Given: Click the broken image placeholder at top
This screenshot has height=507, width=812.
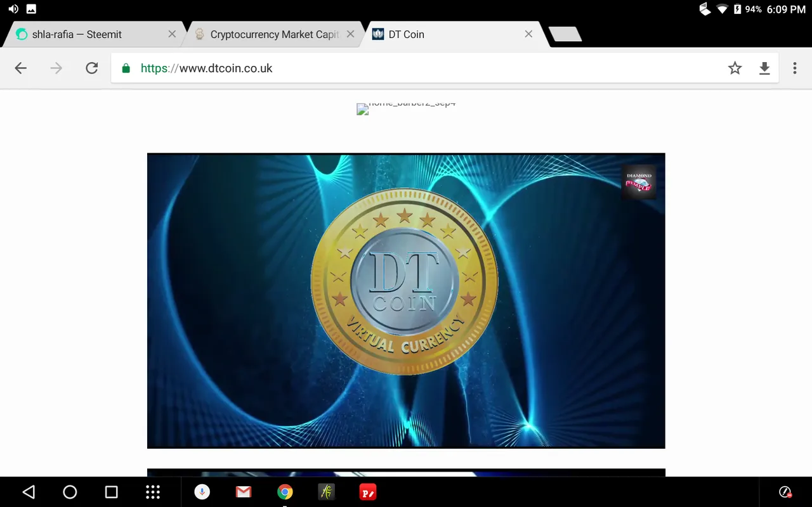Looking at the screenshot, I should (406, 108).
